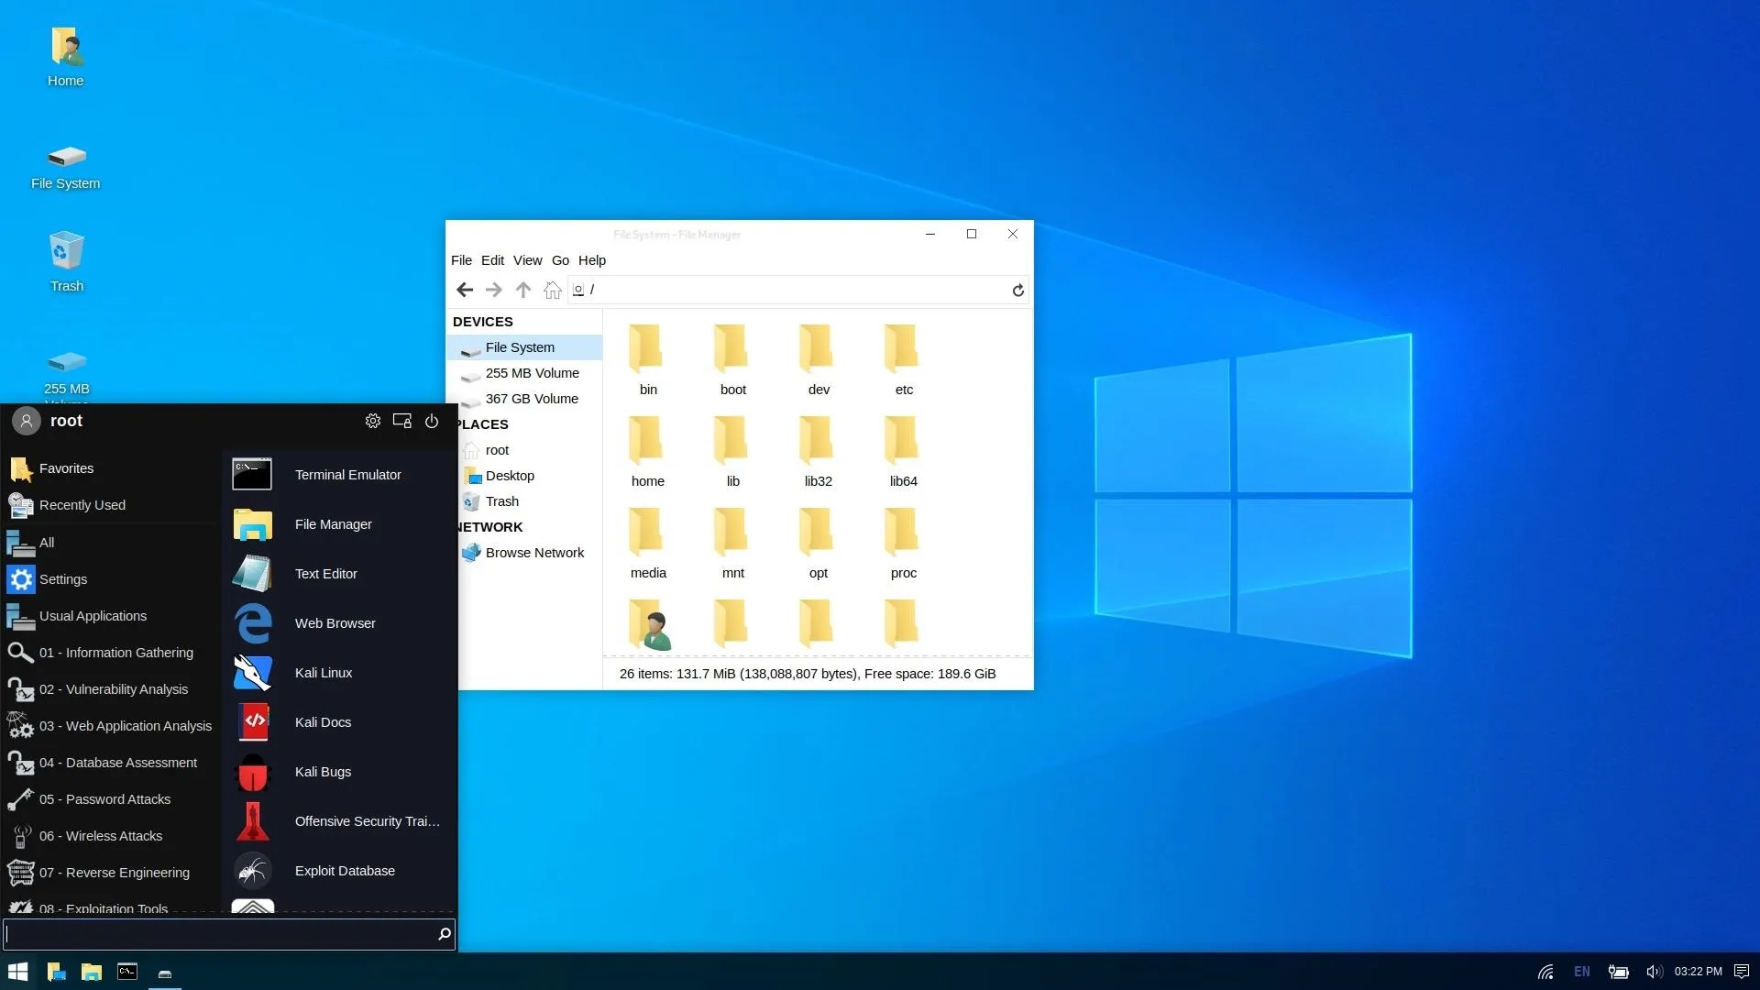Open Offensive Security Training entry
Image resolution: width=1760 pixels, height=990 pixels.
(339, 821)
